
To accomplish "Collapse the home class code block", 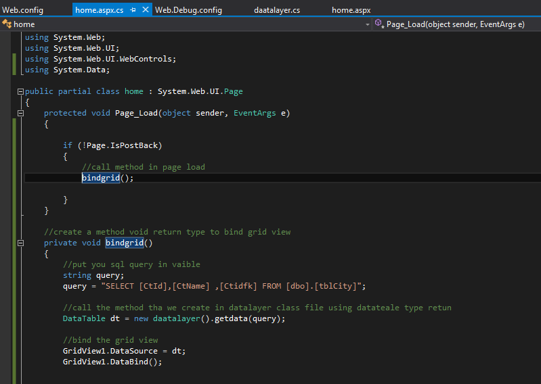I will click(20, 91).
